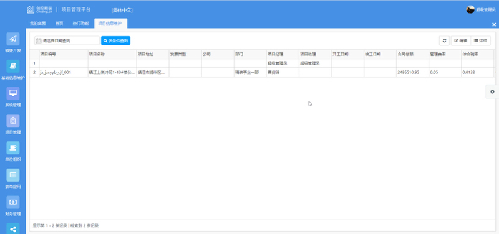
Task: Click the refresh icon button above the table
Action: click(444, 40)
